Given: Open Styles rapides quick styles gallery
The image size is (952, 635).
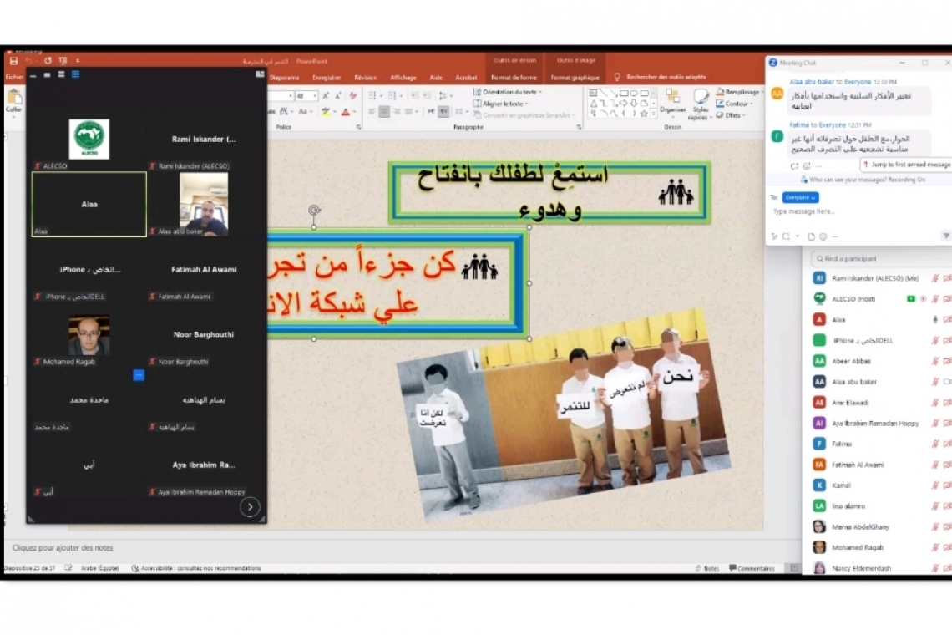Looking at the screenshot, I should point(700,104).
